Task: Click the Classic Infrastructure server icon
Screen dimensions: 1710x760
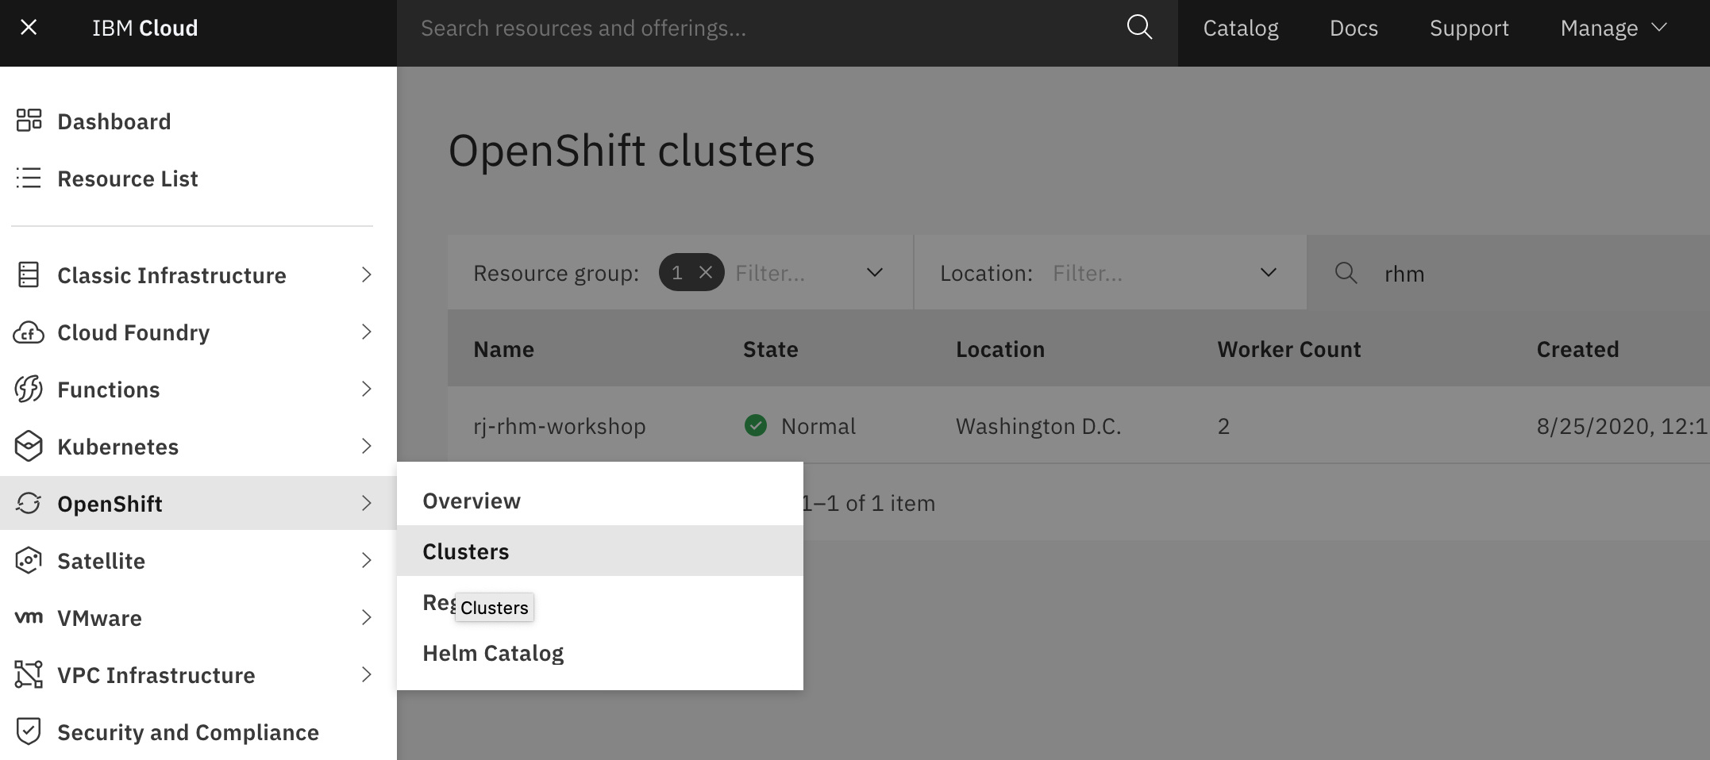Action: [x=29, y=274]
